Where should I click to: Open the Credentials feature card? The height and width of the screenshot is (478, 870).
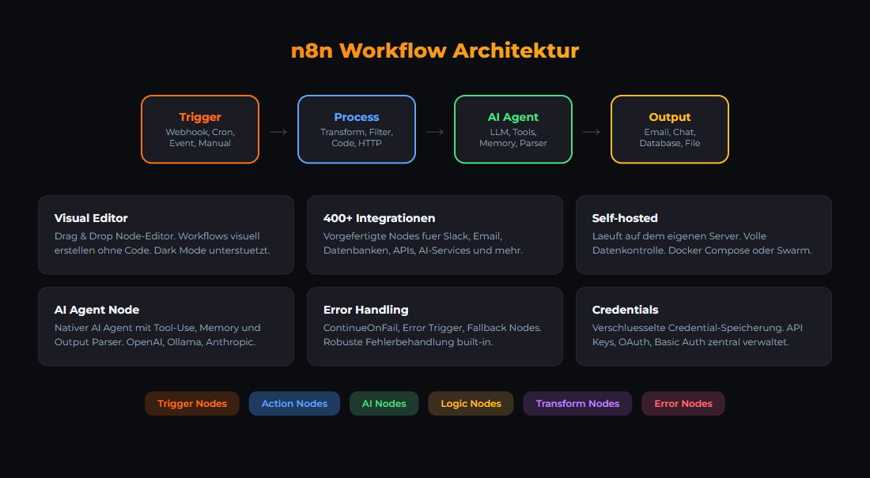tap(704, 326)
